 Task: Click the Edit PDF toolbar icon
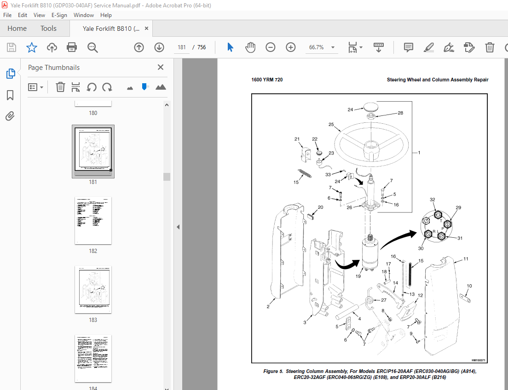(x=469, y=47)
